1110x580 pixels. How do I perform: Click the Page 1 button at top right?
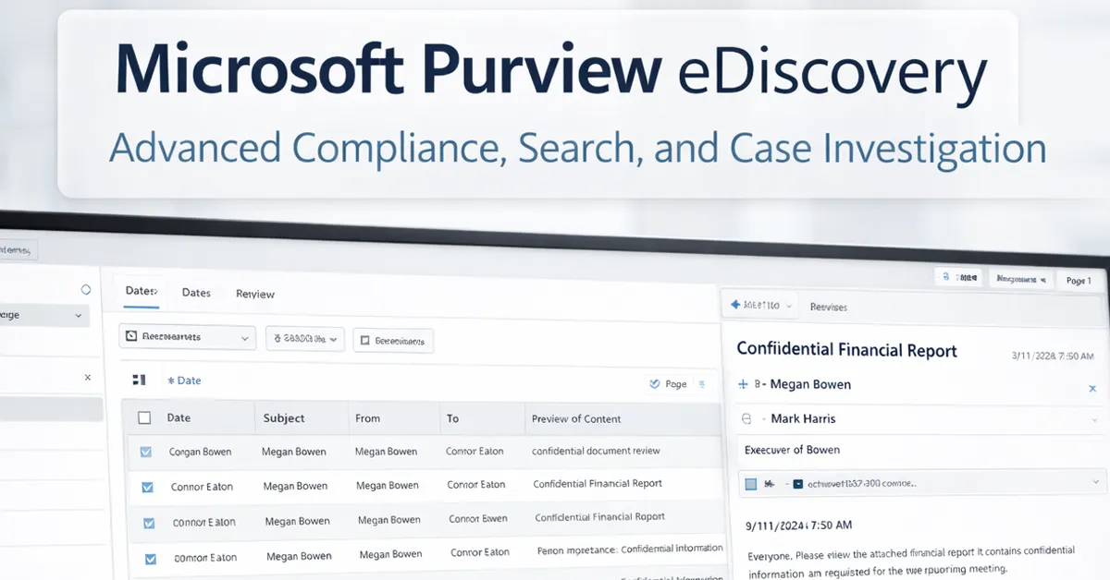1079,280
